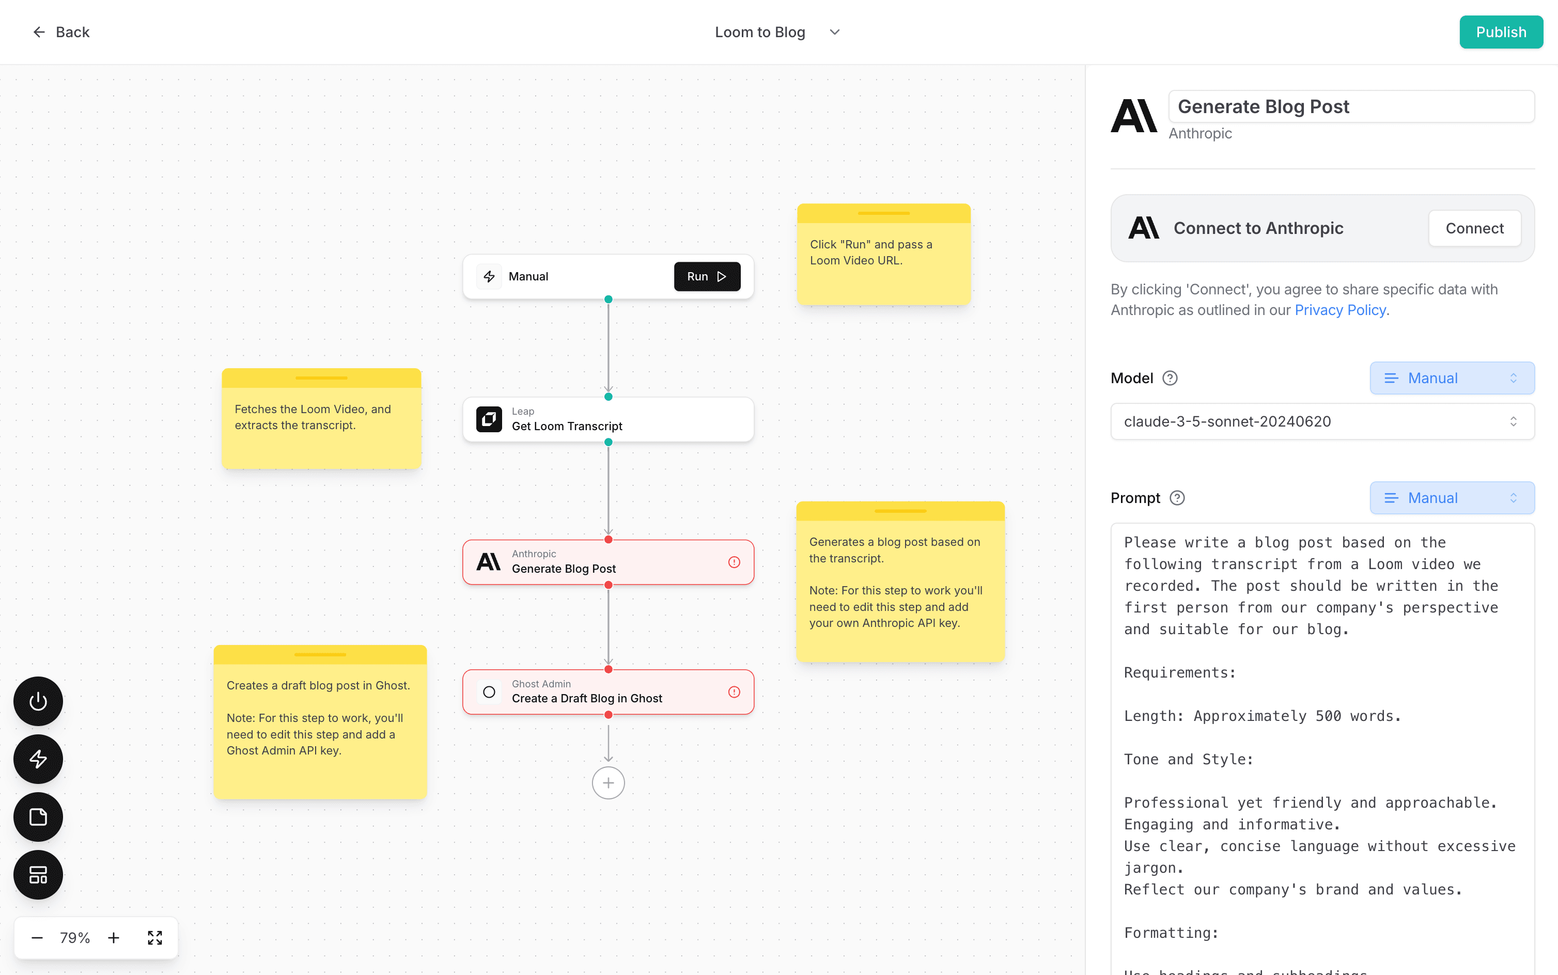This screenshot has height=975, width=1558.
Task: Click the Anthropic logo icon in sidebar
Action: (x=1134, y=115)
